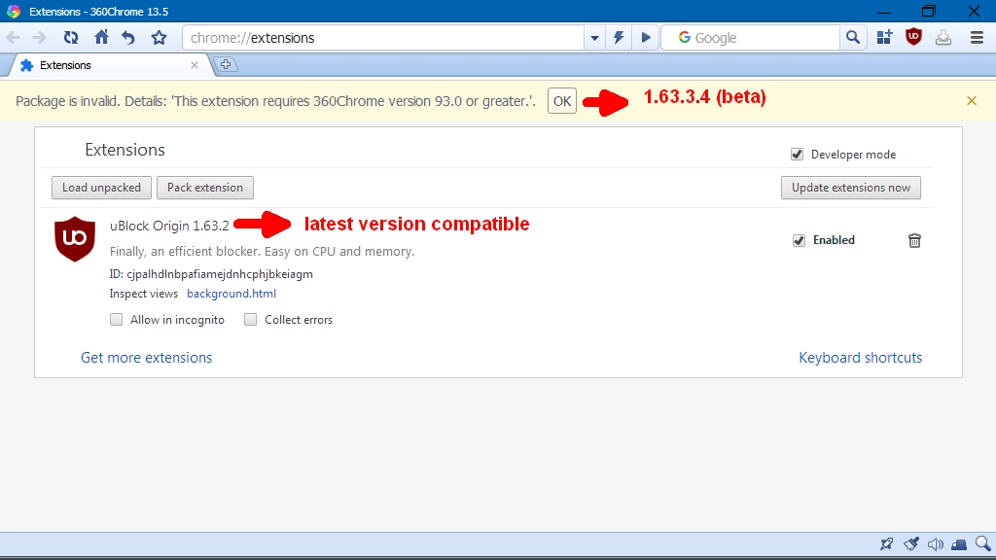The height and width of the screenshot is (560, 996).
Task: Enable Allow in incognito checkbox
Action: click(x=117, y=319)
